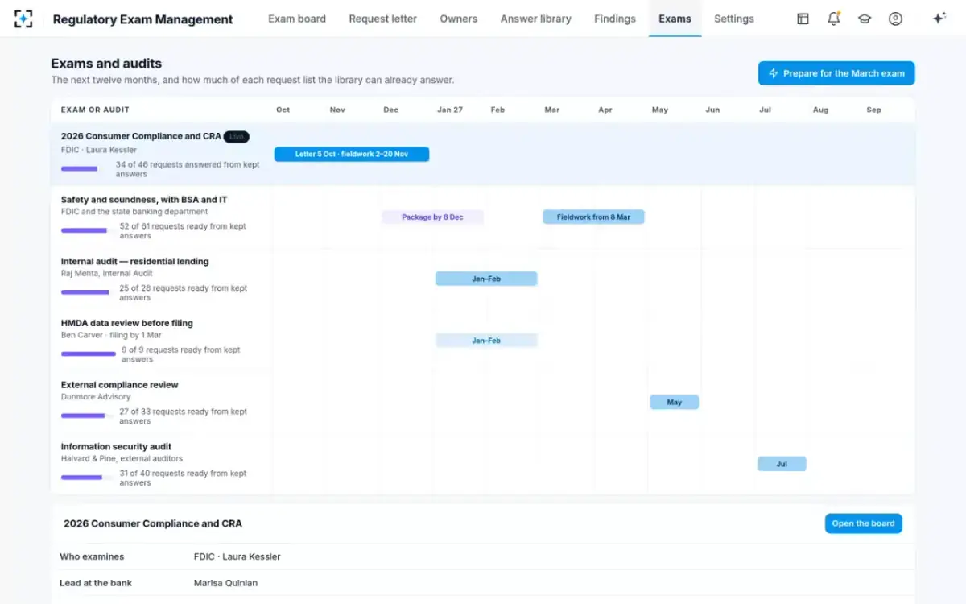Select "Safety and soundness, with BSA and IT"
Viewport: 966px width, 604px height.
point(144,199)
